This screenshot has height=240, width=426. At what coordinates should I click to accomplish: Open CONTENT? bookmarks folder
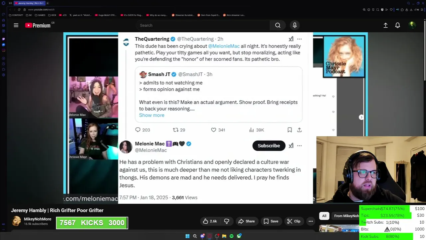point(16,15)
